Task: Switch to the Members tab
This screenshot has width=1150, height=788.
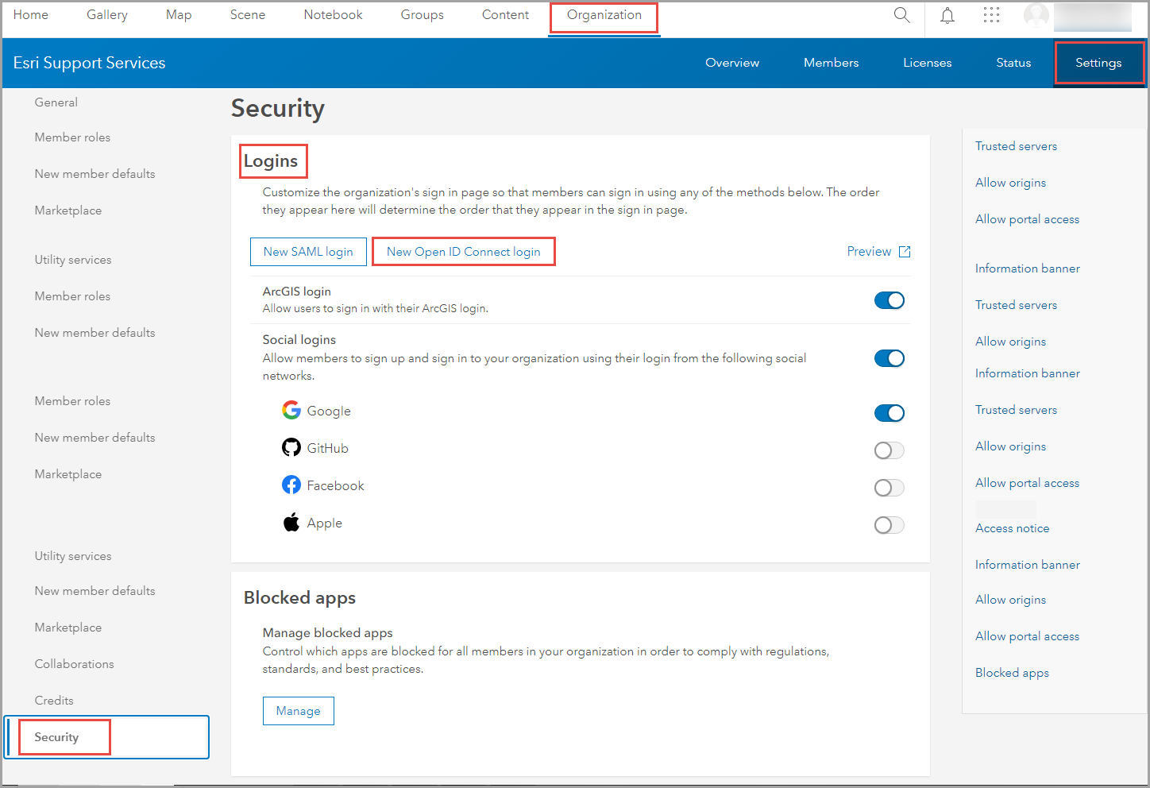Action: click(831, 63)
